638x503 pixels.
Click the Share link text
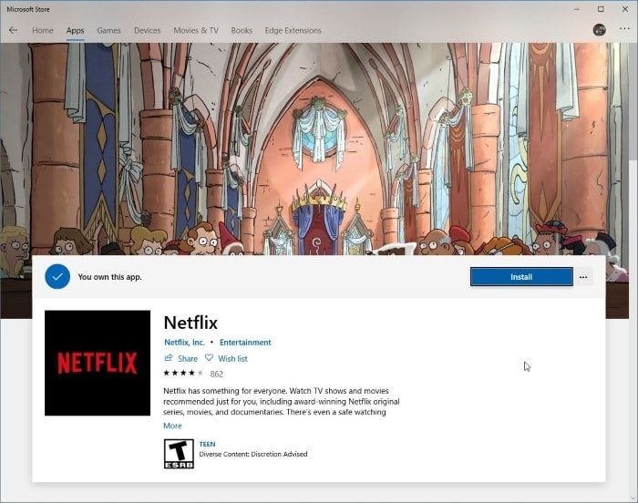pyautogui.click(x=188, y=358)
